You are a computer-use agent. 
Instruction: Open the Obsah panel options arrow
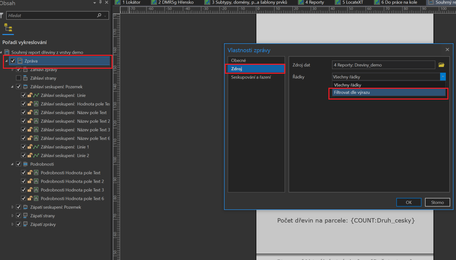pos(94,3)
